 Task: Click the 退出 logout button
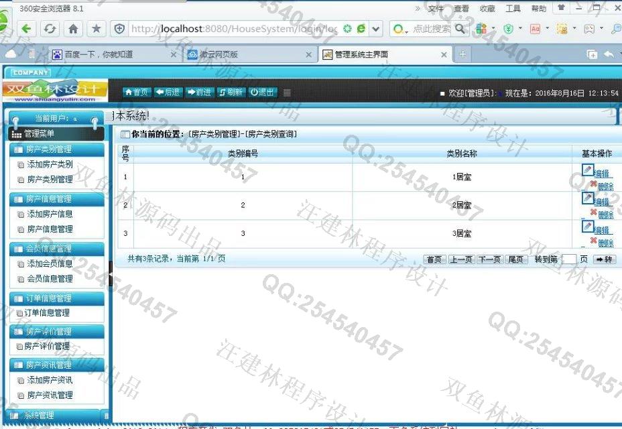[x=262, y=92]
